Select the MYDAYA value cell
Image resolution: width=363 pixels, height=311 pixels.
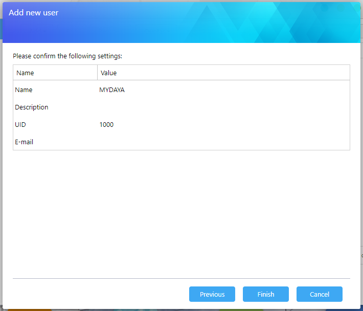click(112, 90)
